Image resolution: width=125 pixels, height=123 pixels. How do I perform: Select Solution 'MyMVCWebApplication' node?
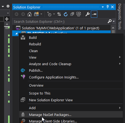[x=60, y=28]
